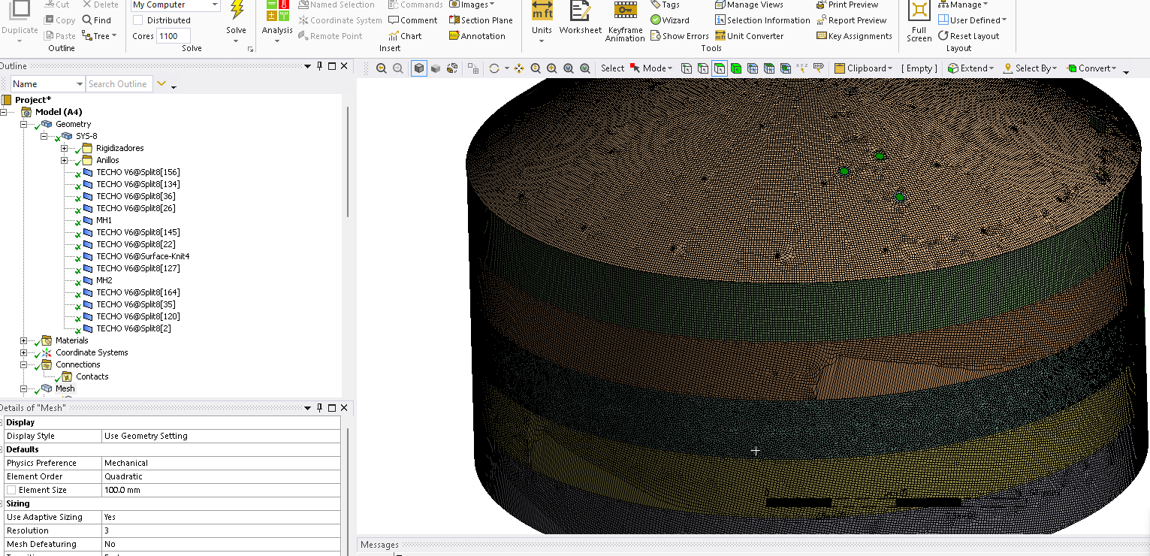This screenshot has height=556, width=1150.
Task: Expand the Materials node
Action: (24, 340)
